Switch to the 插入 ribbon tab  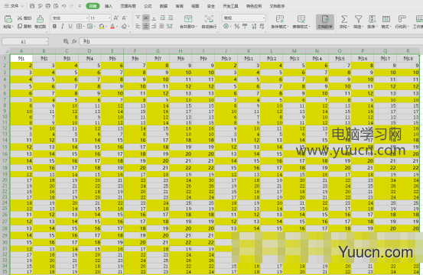(x=109, y=6)
